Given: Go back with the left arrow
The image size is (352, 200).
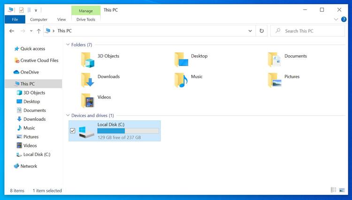Looking at the screenshot, I should coord(12,31).
